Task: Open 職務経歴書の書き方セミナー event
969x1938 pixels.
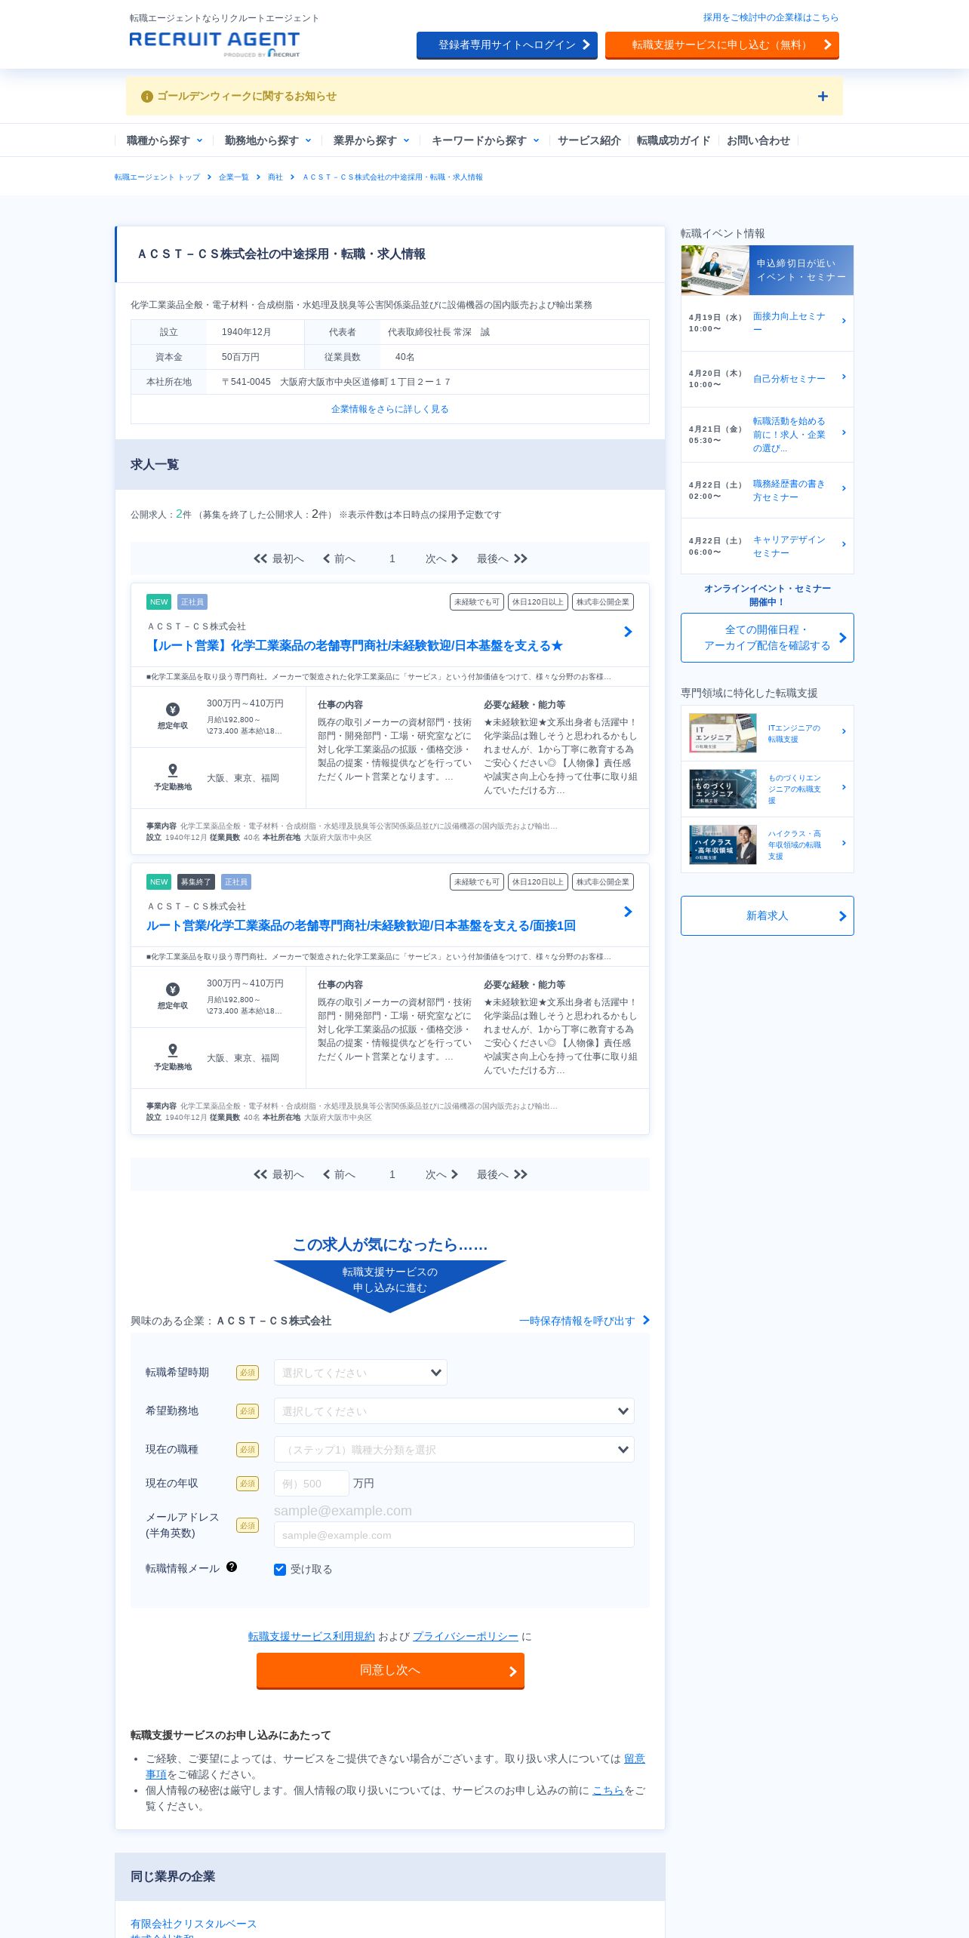Action: [789, 491]
